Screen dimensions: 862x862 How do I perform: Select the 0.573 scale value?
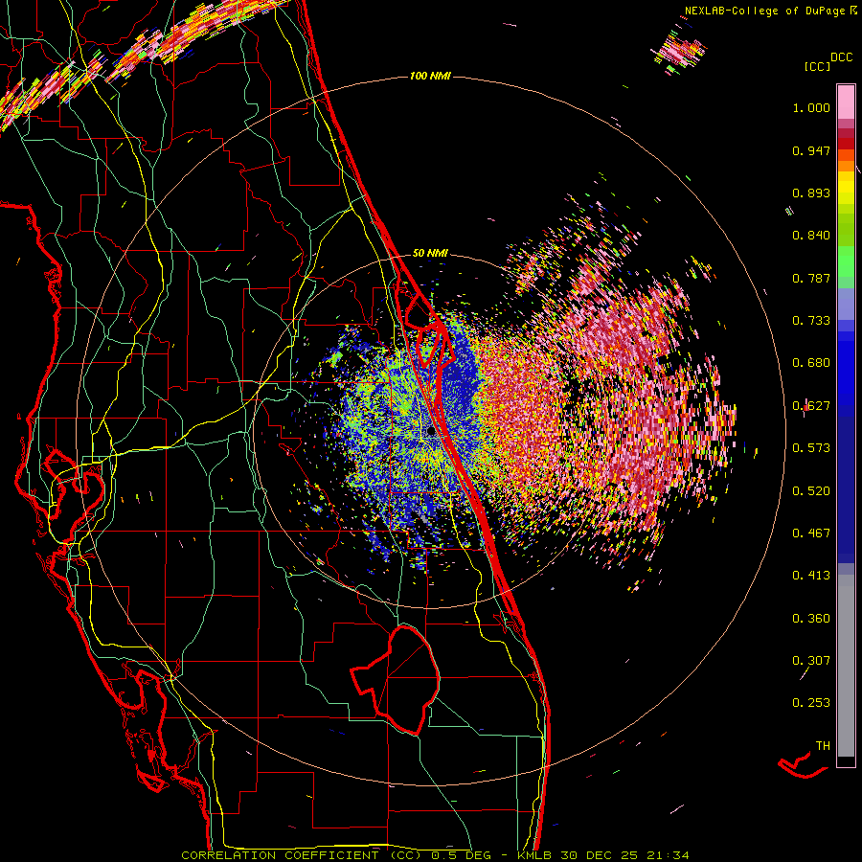pyautogui.click(x=811, y=448)
